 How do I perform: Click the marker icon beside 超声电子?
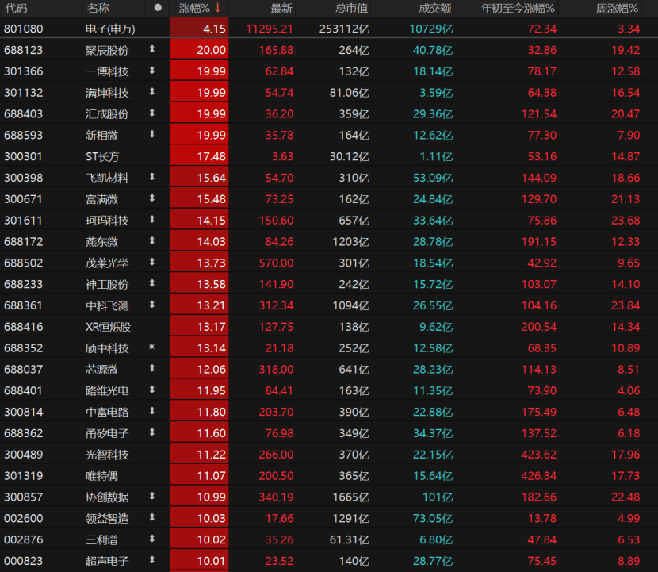[x=152, y=560]
